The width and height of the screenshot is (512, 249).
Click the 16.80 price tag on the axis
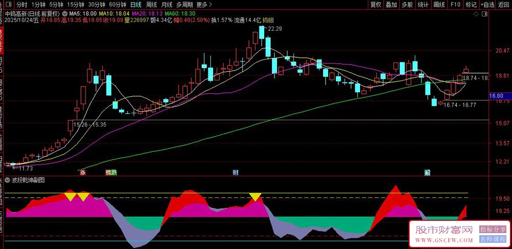tap(497, 96)
